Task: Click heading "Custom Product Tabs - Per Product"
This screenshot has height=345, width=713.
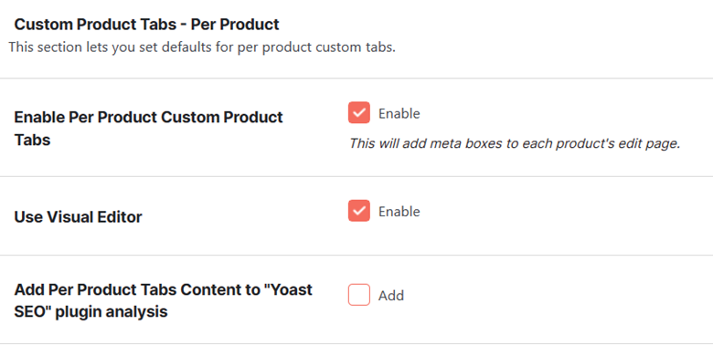Action: 147,25
